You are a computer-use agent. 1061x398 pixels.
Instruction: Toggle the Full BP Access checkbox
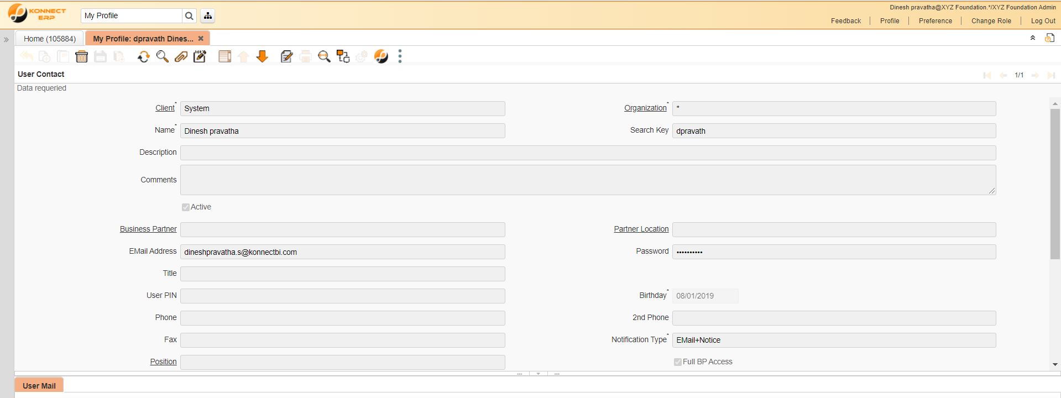[x=678, y=362]
